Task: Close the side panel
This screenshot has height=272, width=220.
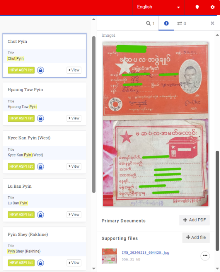Action: click(212, 23)
